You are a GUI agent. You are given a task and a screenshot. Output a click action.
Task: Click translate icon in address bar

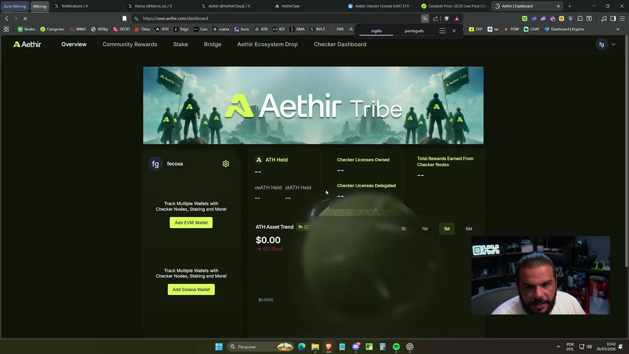pos(425,19)
